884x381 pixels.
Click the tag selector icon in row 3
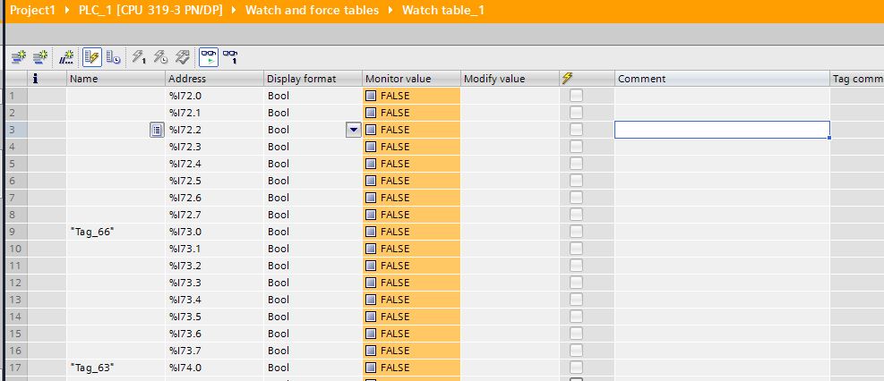(x=157, y=130)
